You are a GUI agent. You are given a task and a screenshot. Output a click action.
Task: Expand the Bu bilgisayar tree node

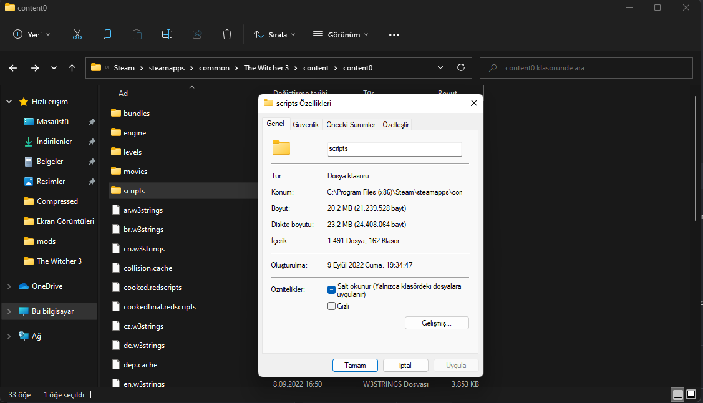click(x=9, y=311)
